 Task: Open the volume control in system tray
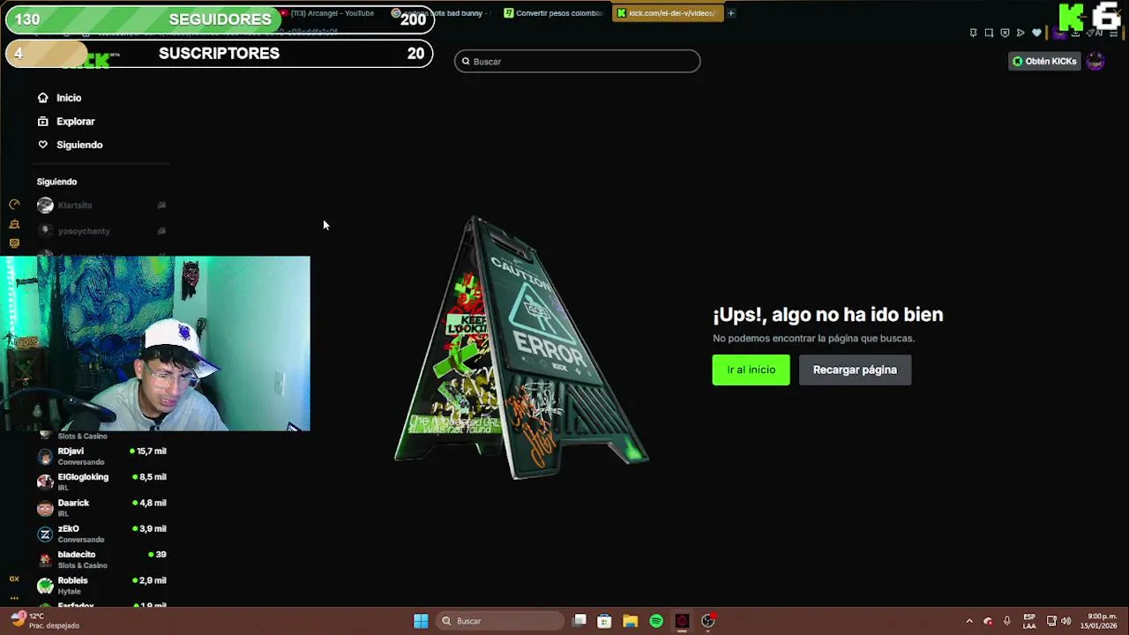[x=1065, y=621]
